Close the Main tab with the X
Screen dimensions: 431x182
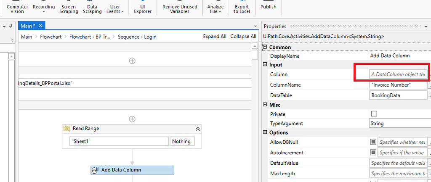(41, 26)
